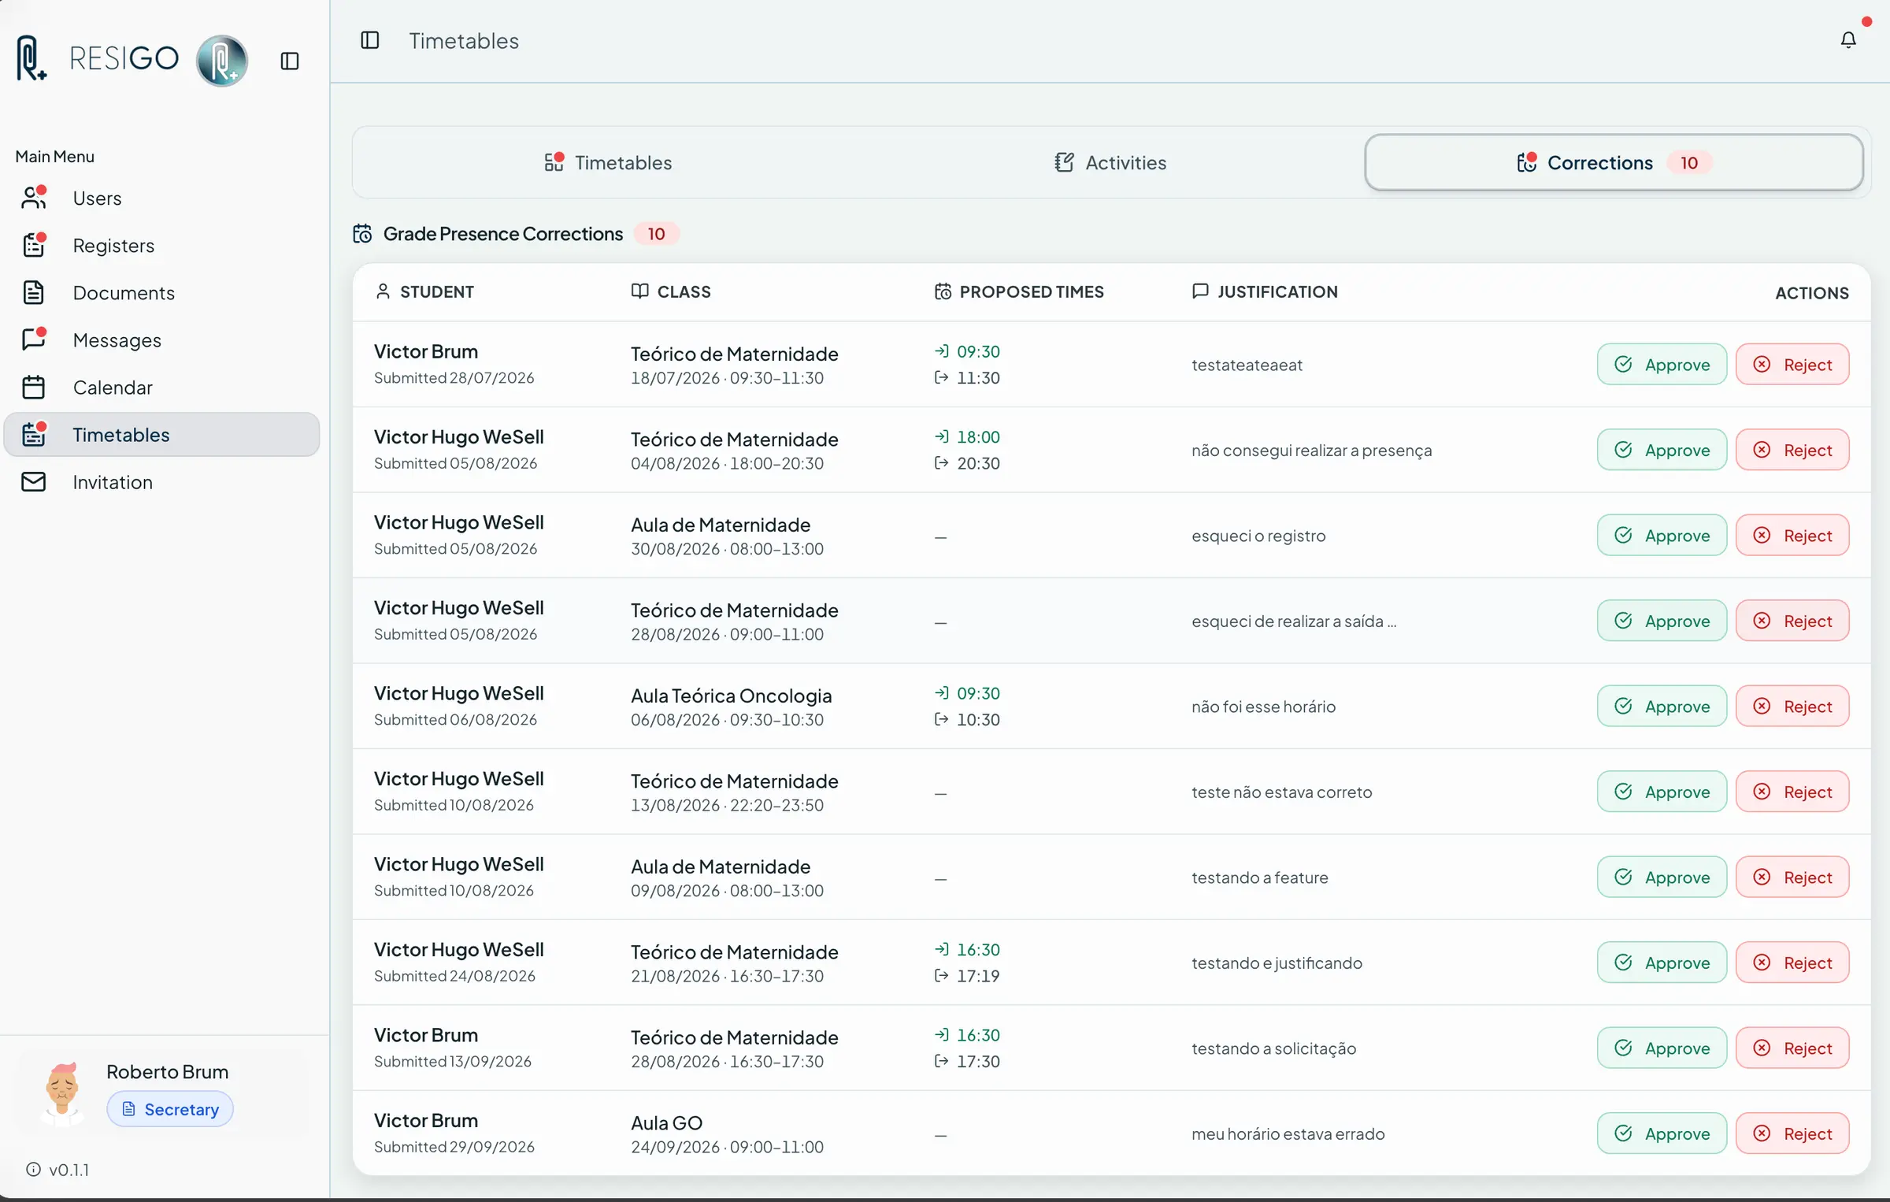Click the Resigo round logo avatar

[222, 60]
